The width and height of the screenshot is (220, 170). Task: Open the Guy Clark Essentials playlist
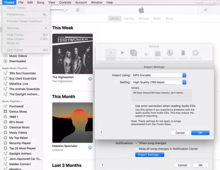tap(23, 79)
